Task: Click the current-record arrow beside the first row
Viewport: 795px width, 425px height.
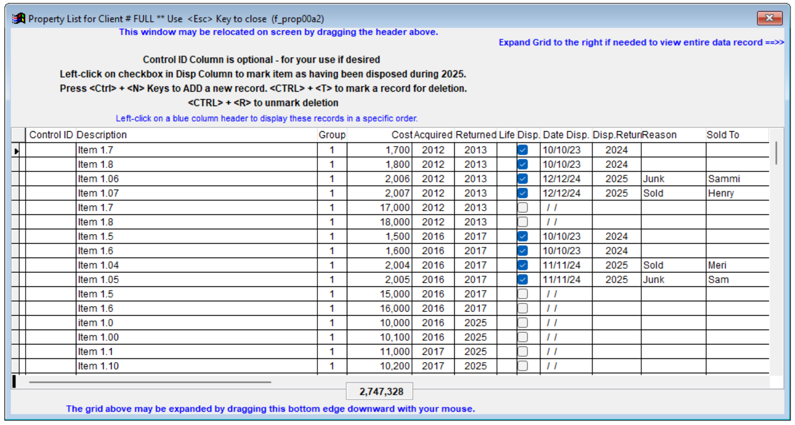Action: click(x=17, y=151)
